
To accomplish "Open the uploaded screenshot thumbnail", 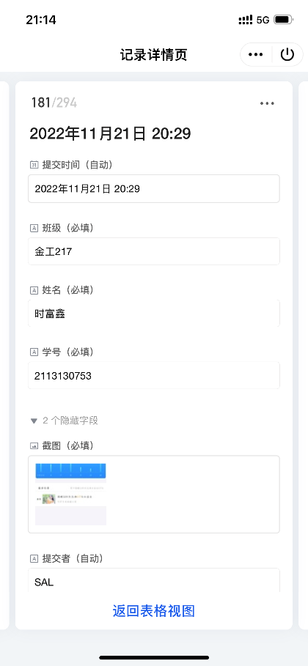I will click(x=70, y=494).
